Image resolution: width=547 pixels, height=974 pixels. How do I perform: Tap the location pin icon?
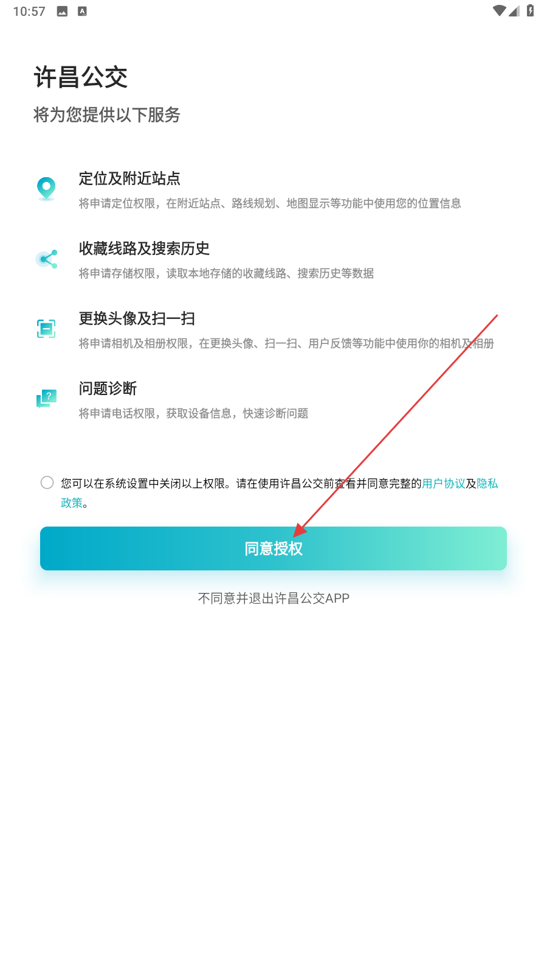[x=46, y=189]
